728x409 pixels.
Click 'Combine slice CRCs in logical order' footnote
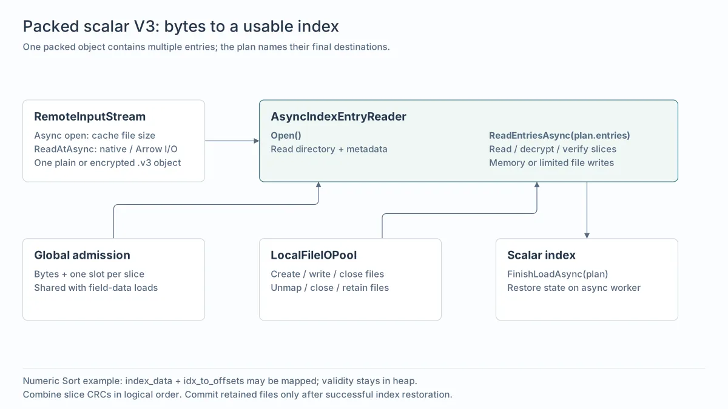point(102,394)
